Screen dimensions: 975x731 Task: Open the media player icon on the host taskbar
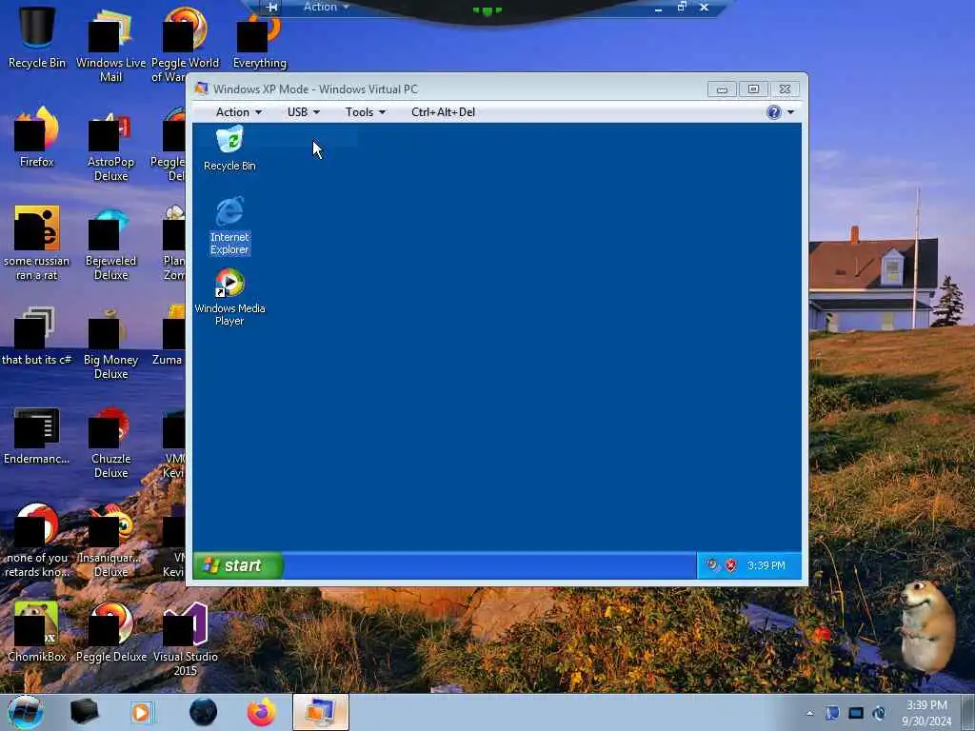[x=141, y=712]
